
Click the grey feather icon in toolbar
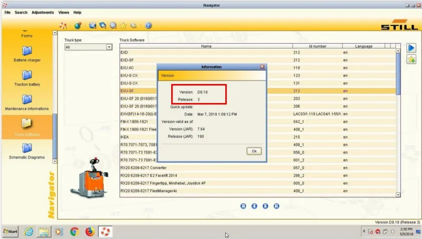tap(134, 25)
